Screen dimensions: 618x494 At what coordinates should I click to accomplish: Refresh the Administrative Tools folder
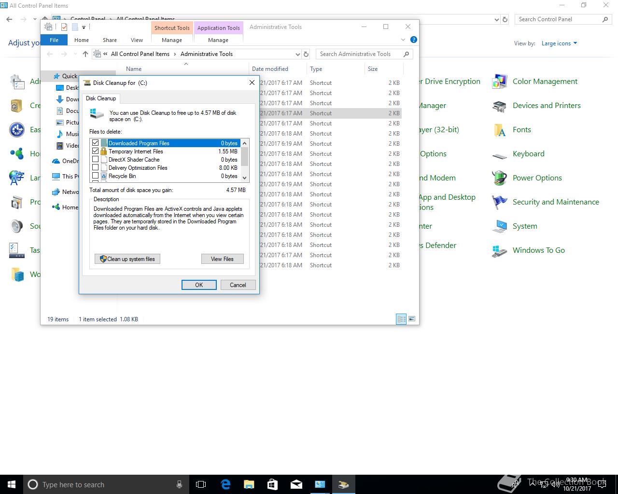tap(306, 54)
